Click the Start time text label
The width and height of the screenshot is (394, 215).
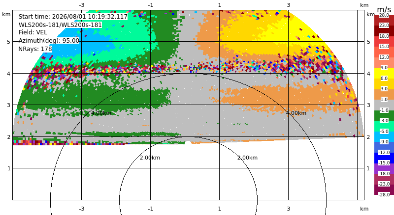[x=73, y=17]
